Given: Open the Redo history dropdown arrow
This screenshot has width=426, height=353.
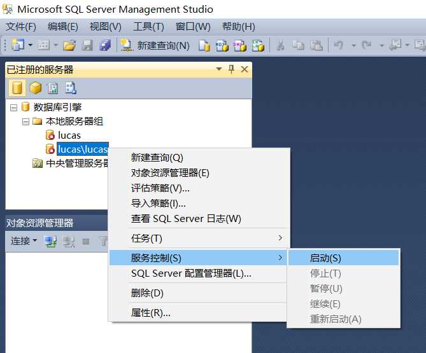Looking at the screenshot, I should pyautogui.click(x=381, y=45).
